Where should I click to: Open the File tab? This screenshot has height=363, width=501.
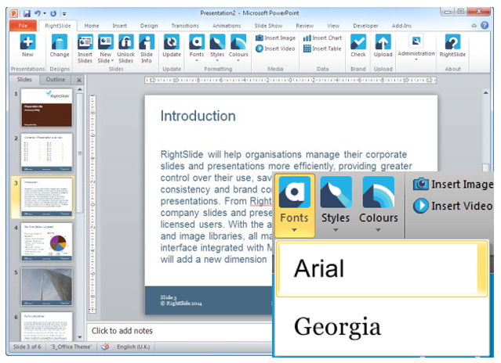point(23,26)
